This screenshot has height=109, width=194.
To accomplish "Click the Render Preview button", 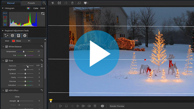I will point(117,106).
